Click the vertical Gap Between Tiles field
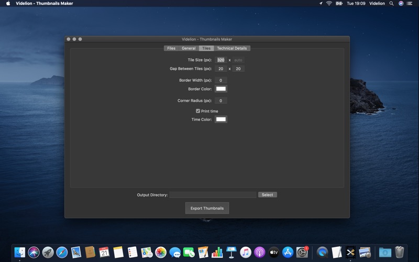 (238, 69)
